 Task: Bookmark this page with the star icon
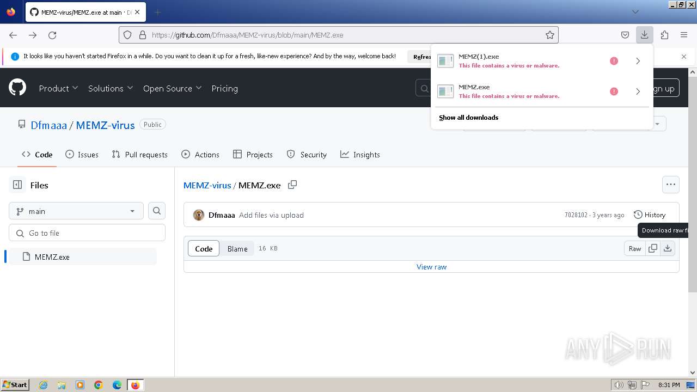pos(550,35)
